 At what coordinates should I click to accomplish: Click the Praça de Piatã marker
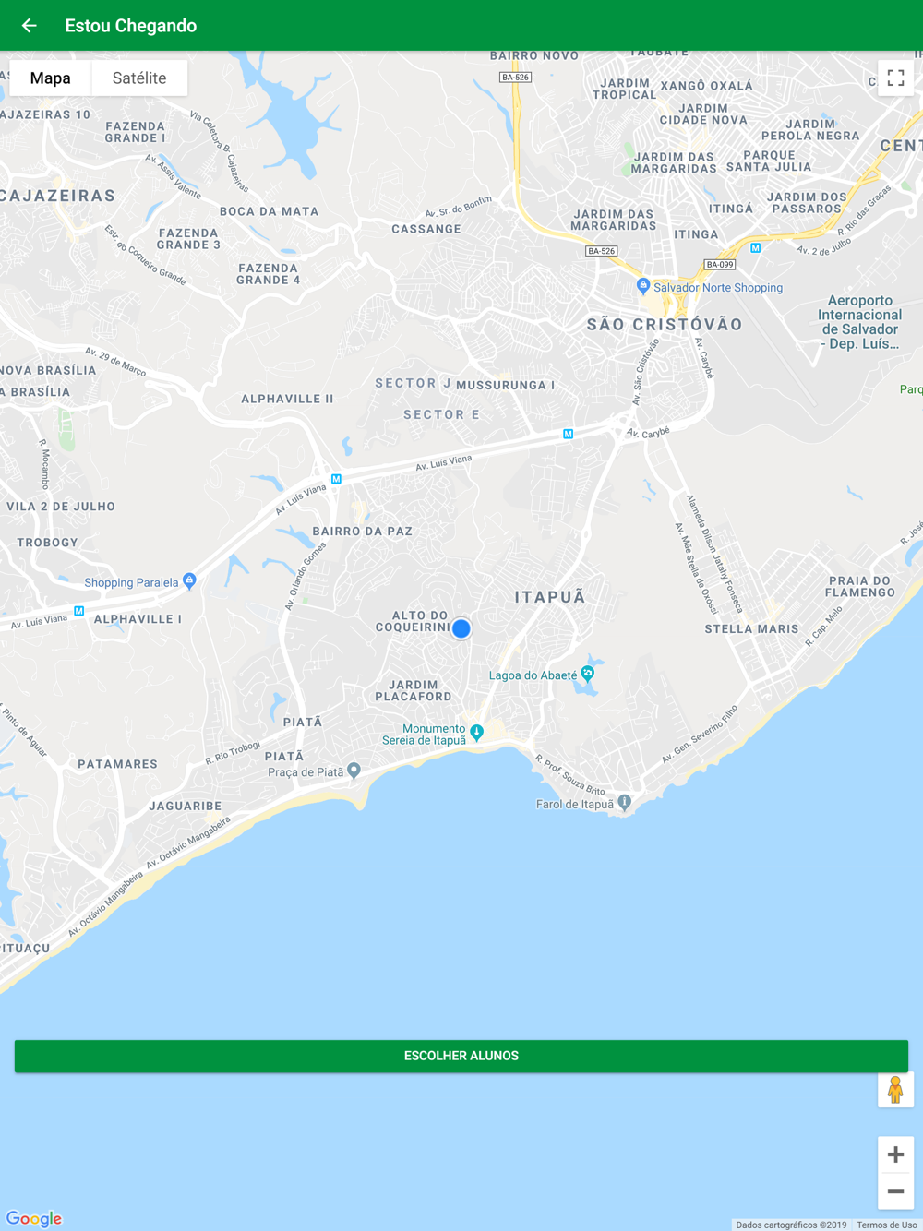point(354,771)
